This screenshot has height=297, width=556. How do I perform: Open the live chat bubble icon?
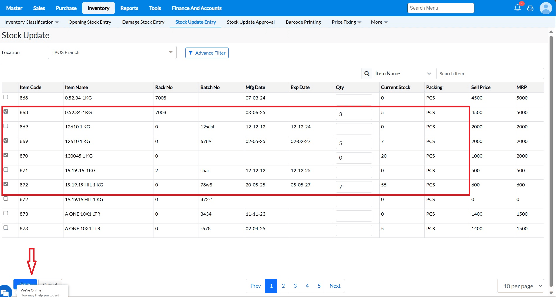coord(5,292)
